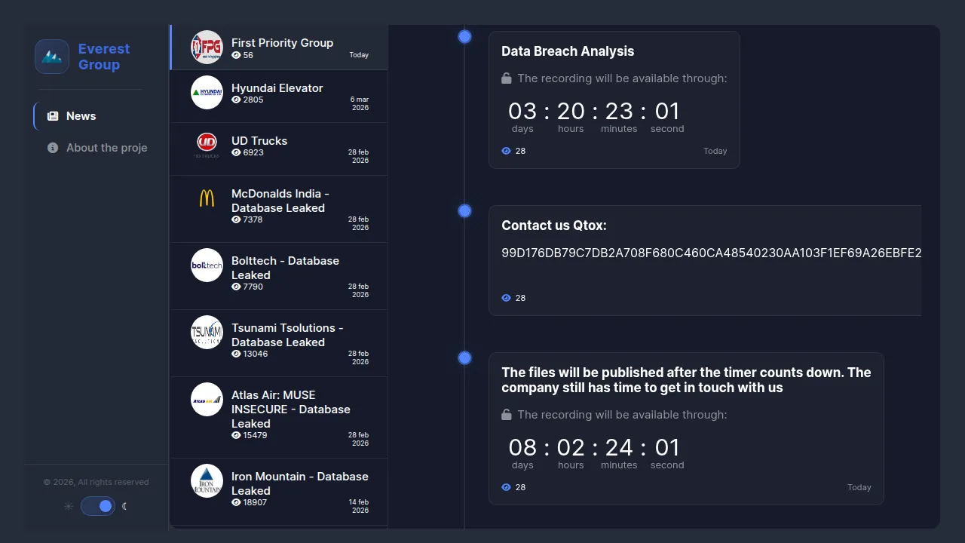Click the timeline dot beside Contact us Qtox
The height and width of the screenshot is (543, 965).
pyautogui.click(x=465, y=211)
